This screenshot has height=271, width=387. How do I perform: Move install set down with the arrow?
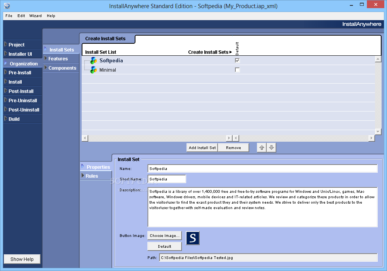tap(271, 148)
